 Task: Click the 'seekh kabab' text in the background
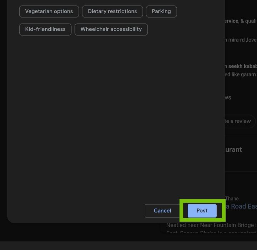pos(243,66)
